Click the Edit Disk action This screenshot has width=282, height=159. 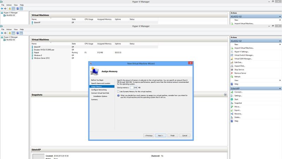point(238,63)
